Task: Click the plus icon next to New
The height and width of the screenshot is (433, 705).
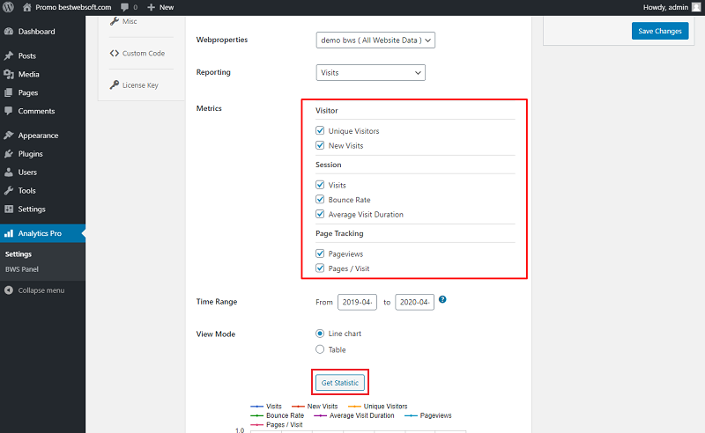Action: coord(151,7)
